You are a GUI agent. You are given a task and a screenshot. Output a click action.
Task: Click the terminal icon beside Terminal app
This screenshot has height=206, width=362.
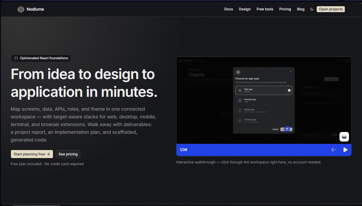(x=240, y=121)
